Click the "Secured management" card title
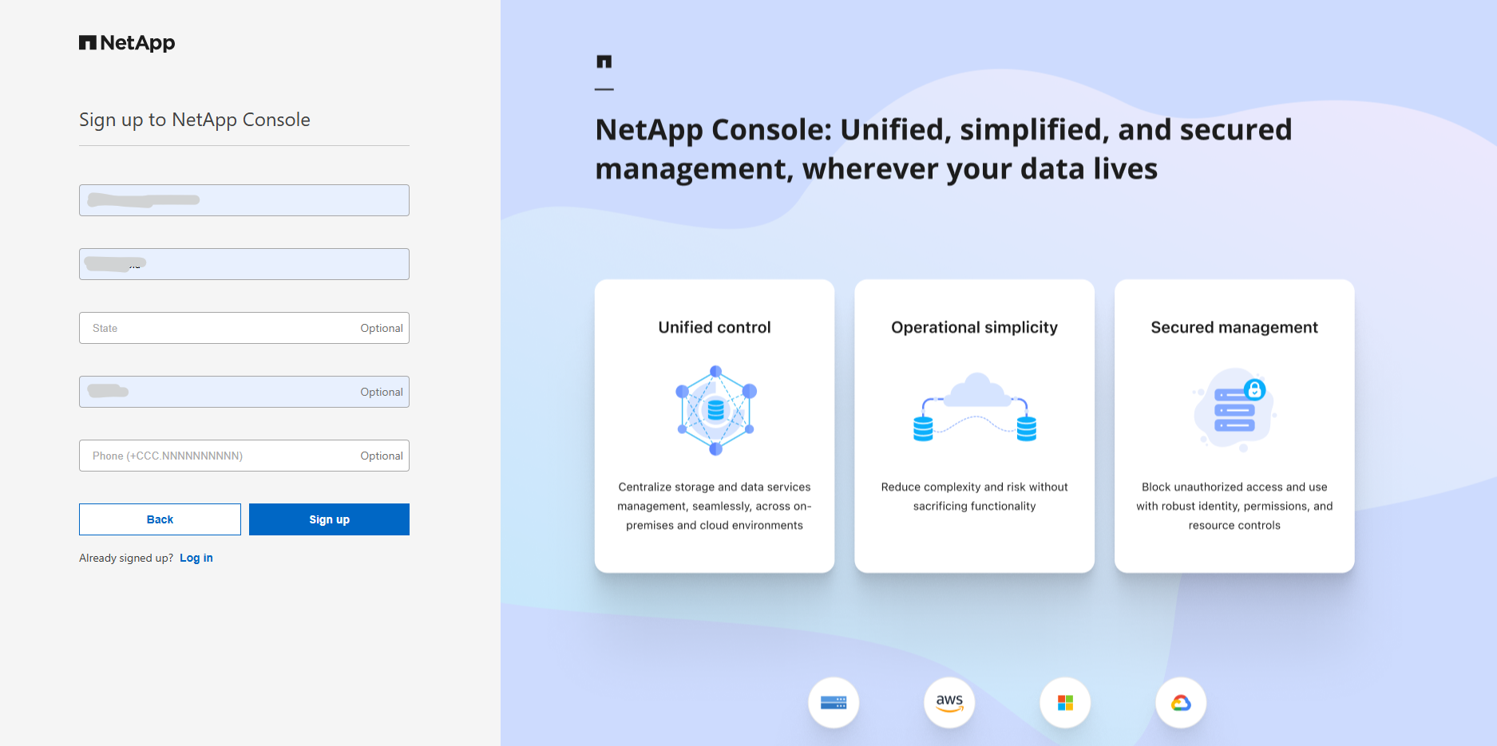 1234,327
